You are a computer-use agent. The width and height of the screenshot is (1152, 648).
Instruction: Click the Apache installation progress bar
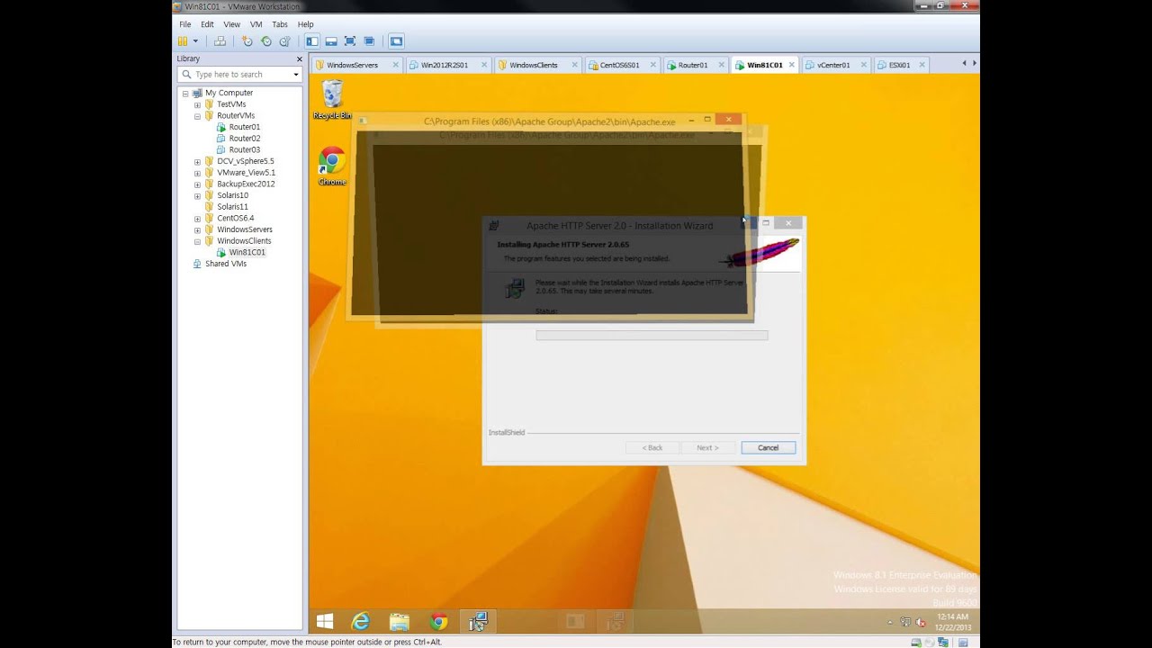coord(652,336)
